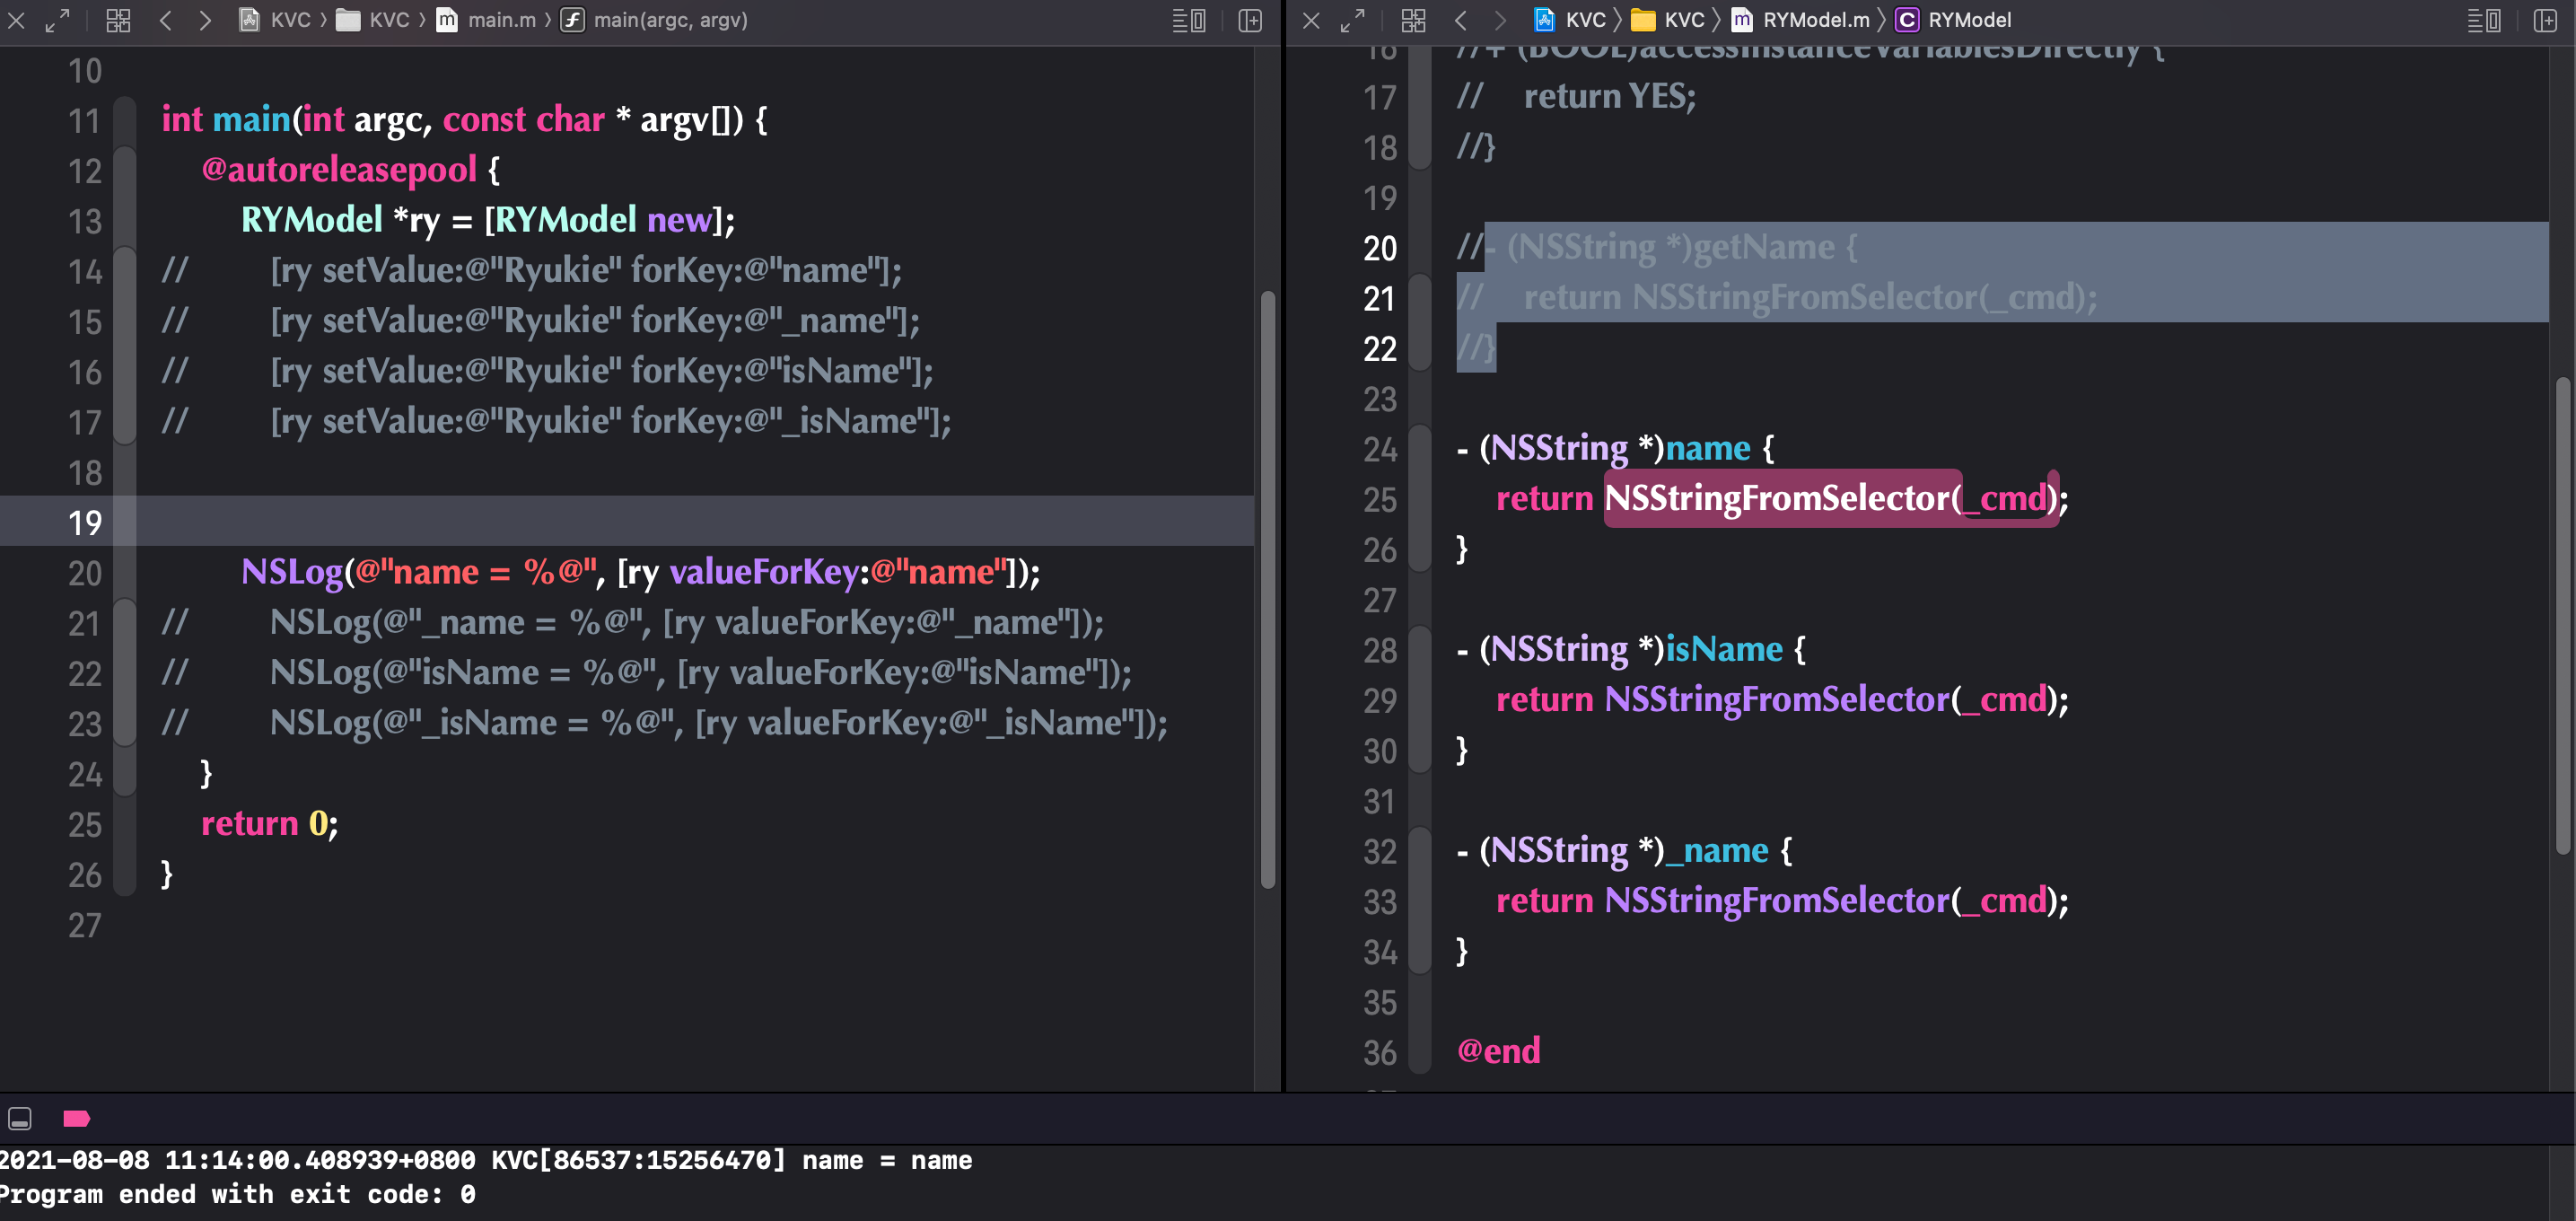This screenshot has width=2576, height=1221.
Task: Go forward in left editor history
Action: click(205, 20)
